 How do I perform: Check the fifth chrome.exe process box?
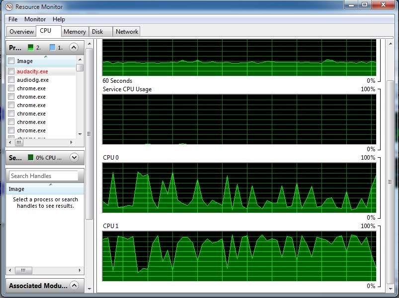11,122
